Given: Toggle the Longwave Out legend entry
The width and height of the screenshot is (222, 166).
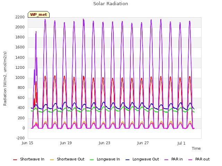Looking at the screenshot, I should click(x=142, y=159).
